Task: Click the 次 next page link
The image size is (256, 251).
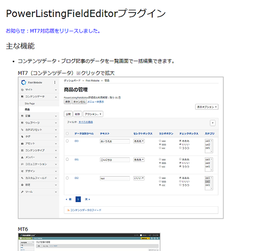Action: pyautogui.click(x=87, y=199)
